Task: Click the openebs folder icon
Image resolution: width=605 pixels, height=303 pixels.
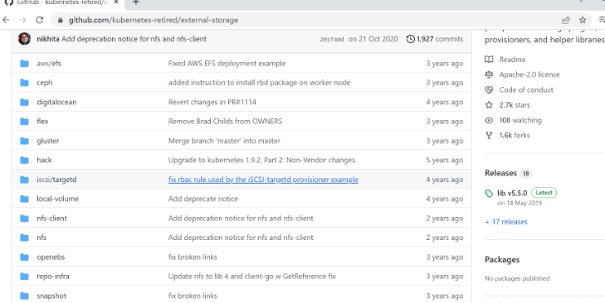Action: point(24,257)
